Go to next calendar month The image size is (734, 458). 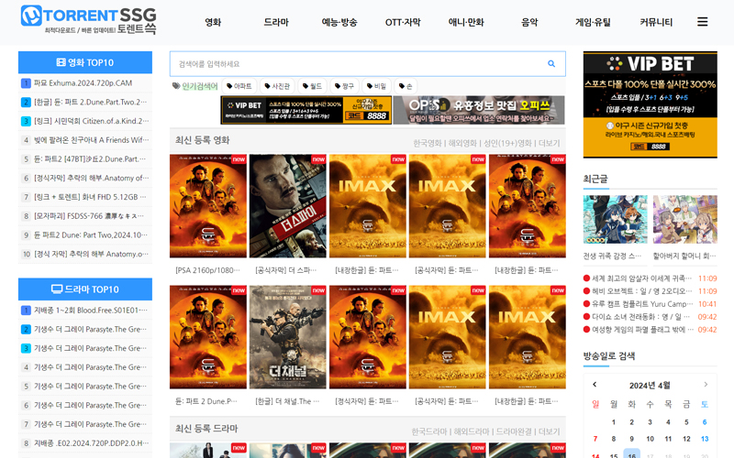coord(706,384)
